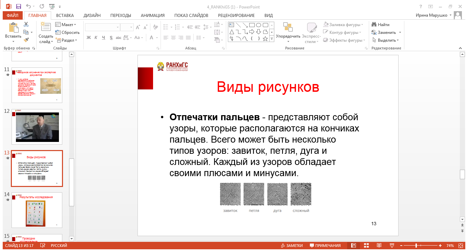Viewport: 468px width, 252px height.
Task: Toggle strikethrough abc formatting
Action: pos(119,38)
